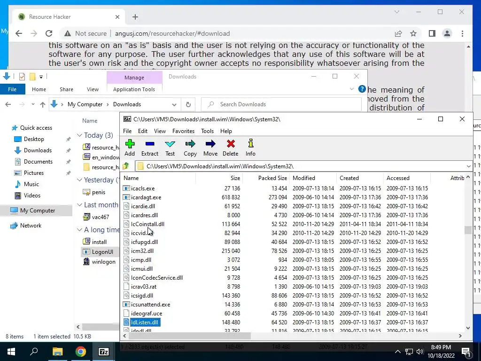Go up one folder in 7-Zip
Screen dimensions: 481x361
126,166
